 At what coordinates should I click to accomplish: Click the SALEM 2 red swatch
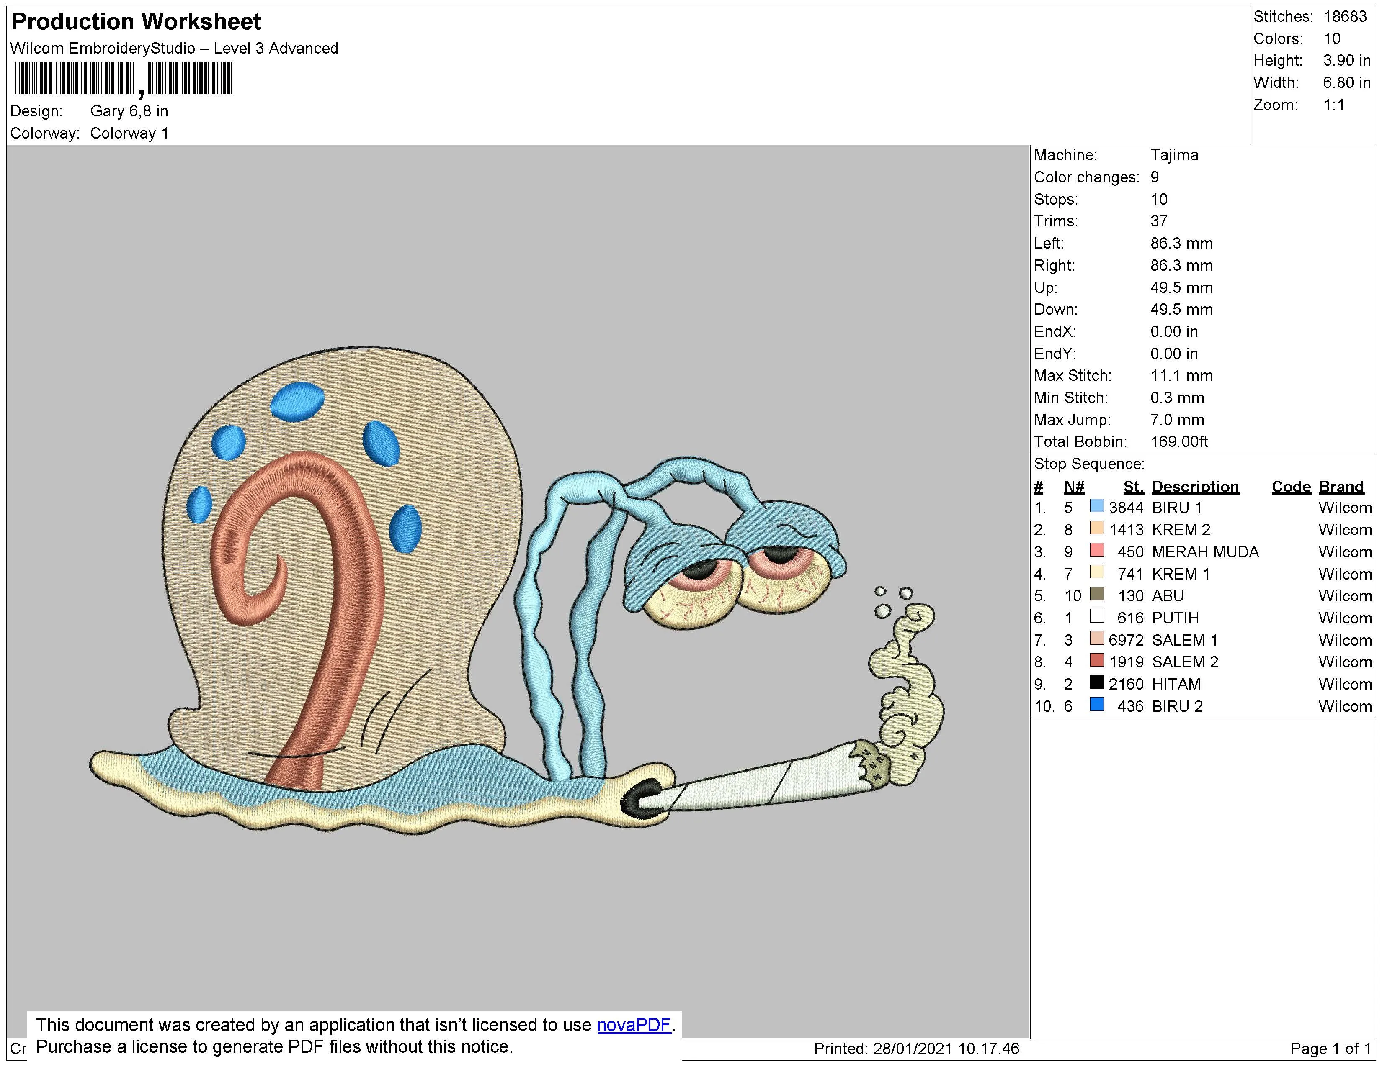pyautogui.click(x=1097, y=661)
